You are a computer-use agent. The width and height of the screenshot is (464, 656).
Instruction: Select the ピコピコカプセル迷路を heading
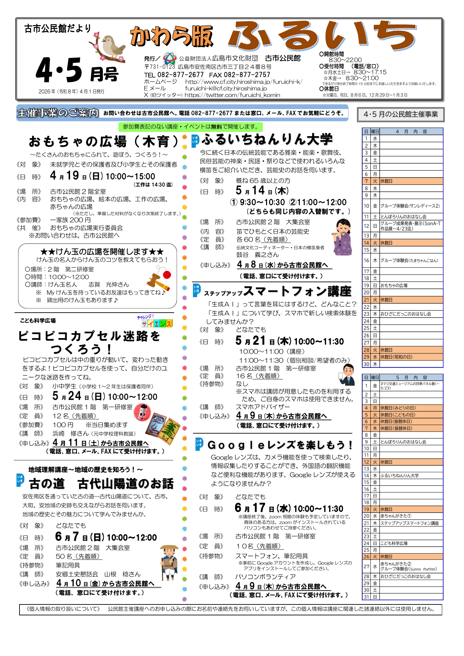tap(89, 336)
